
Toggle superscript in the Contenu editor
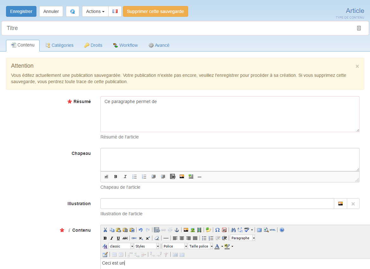click(x=148, y=238)
